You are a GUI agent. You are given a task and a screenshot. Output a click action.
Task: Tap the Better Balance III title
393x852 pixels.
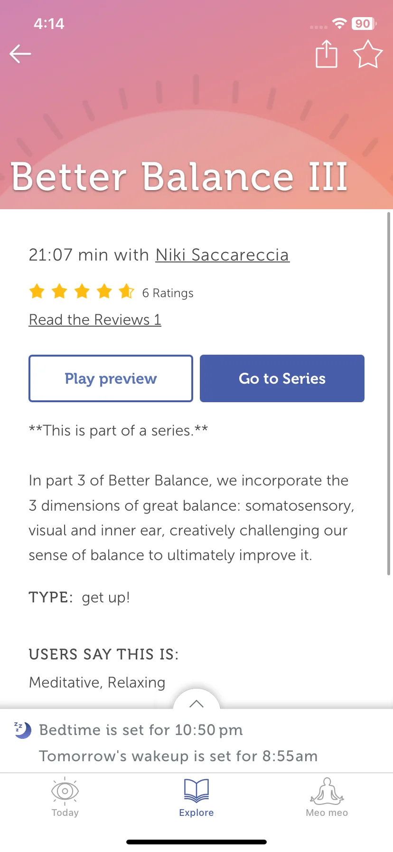click(179, 177)
